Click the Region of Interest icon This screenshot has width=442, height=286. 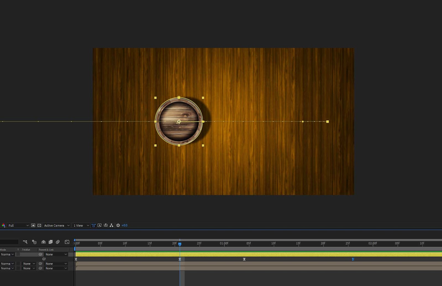click(33, 225)
